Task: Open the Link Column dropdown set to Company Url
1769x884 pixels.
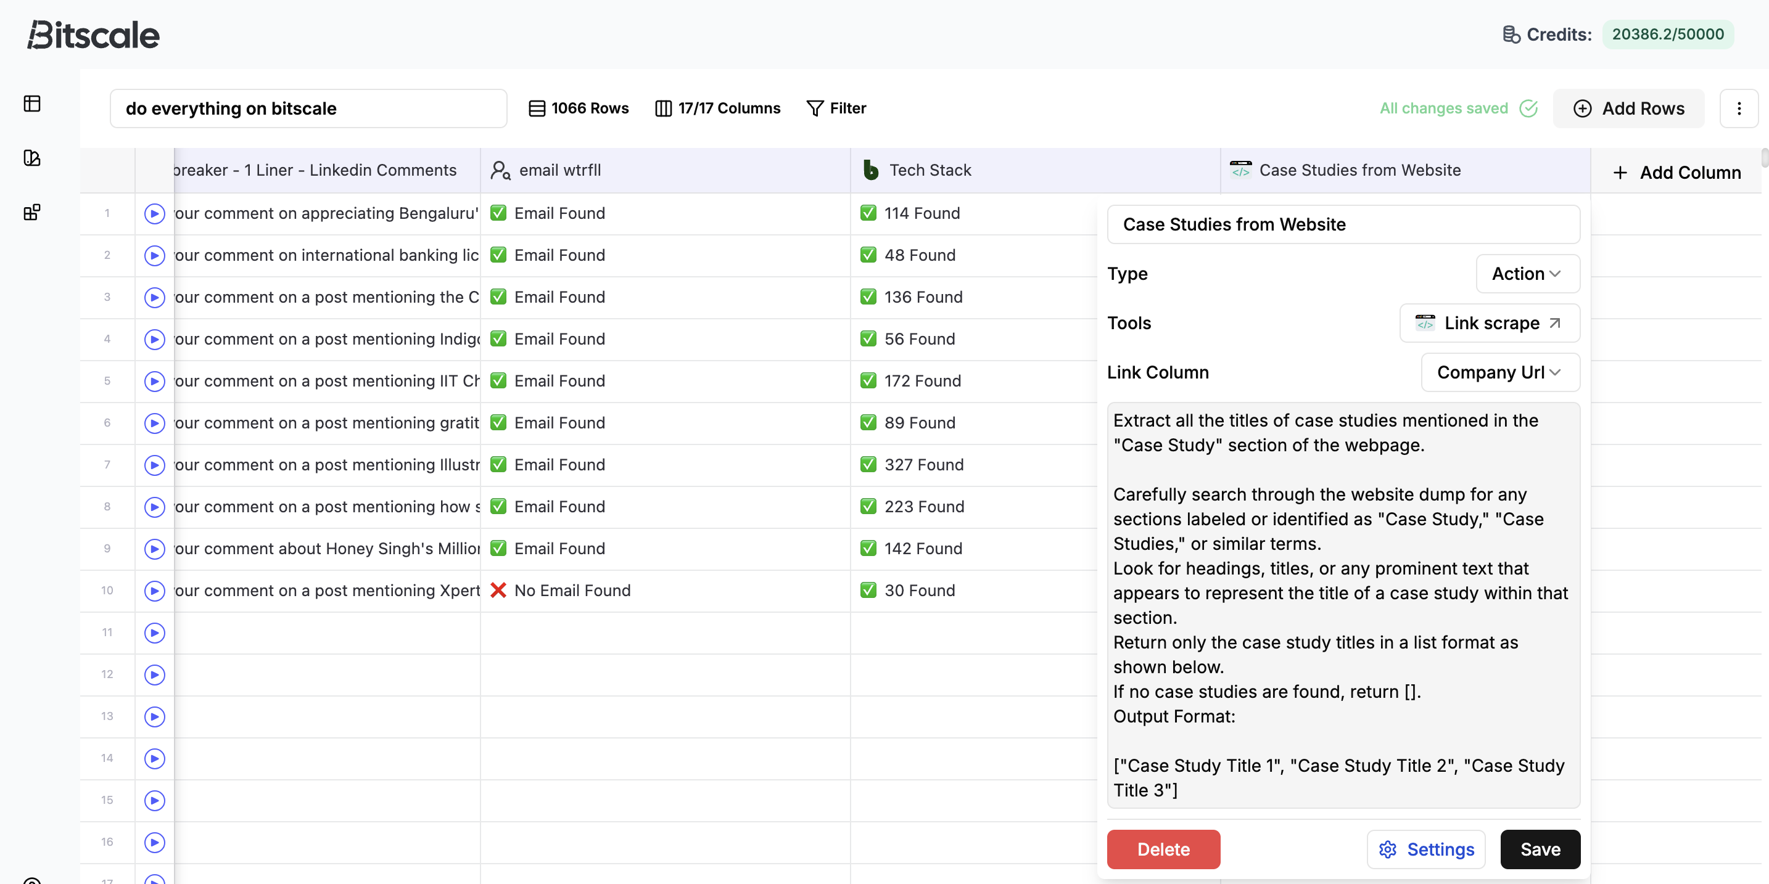Action: tap(1500, 373)
